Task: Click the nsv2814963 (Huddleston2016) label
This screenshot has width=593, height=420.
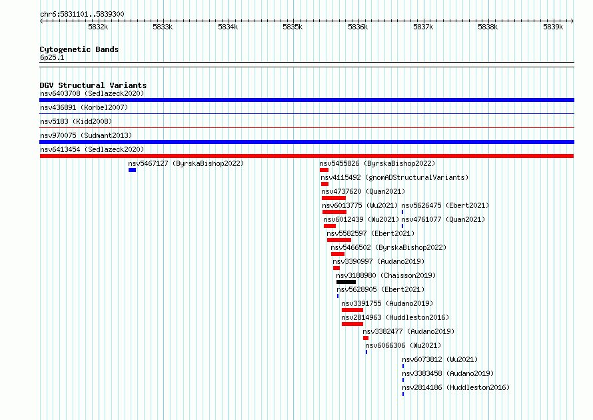Action: [395, 317]
